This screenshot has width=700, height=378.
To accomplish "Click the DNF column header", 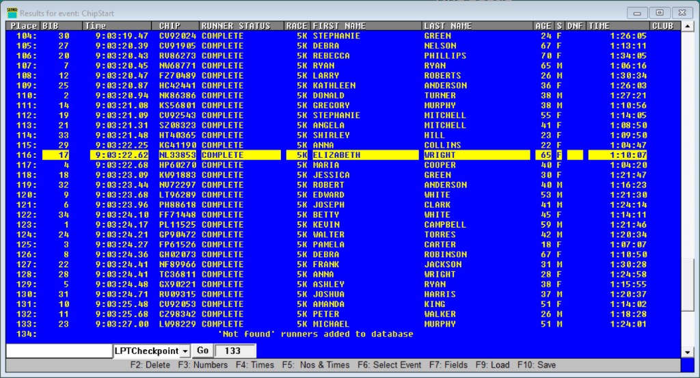I will tap(576, 26).
